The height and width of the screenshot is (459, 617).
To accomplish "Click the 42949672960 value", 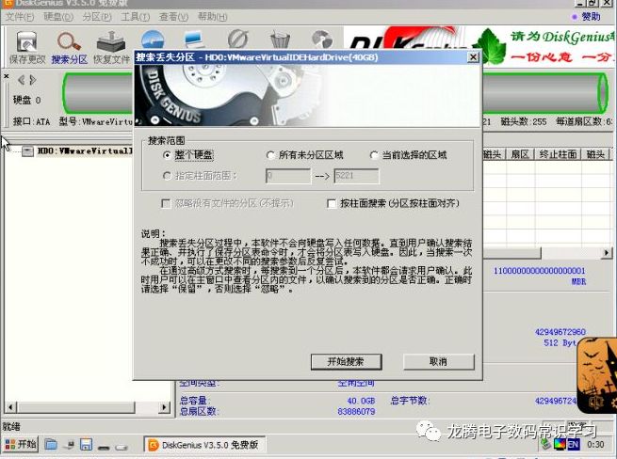I will click(x=560, y=332).
